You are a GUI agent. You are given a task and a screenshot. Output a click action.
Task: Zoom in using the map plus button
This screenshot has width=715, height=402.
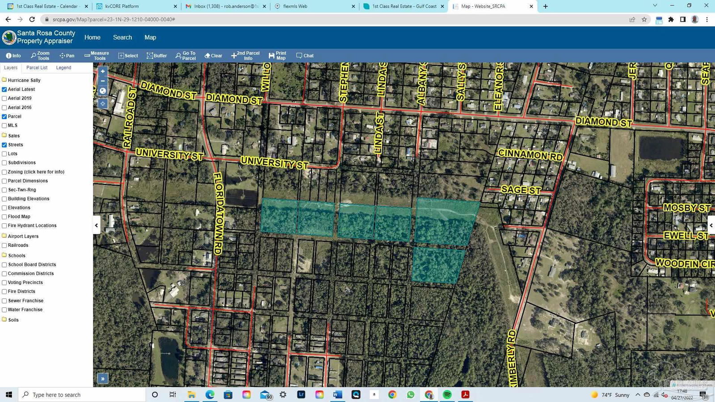tap(103, 71)
